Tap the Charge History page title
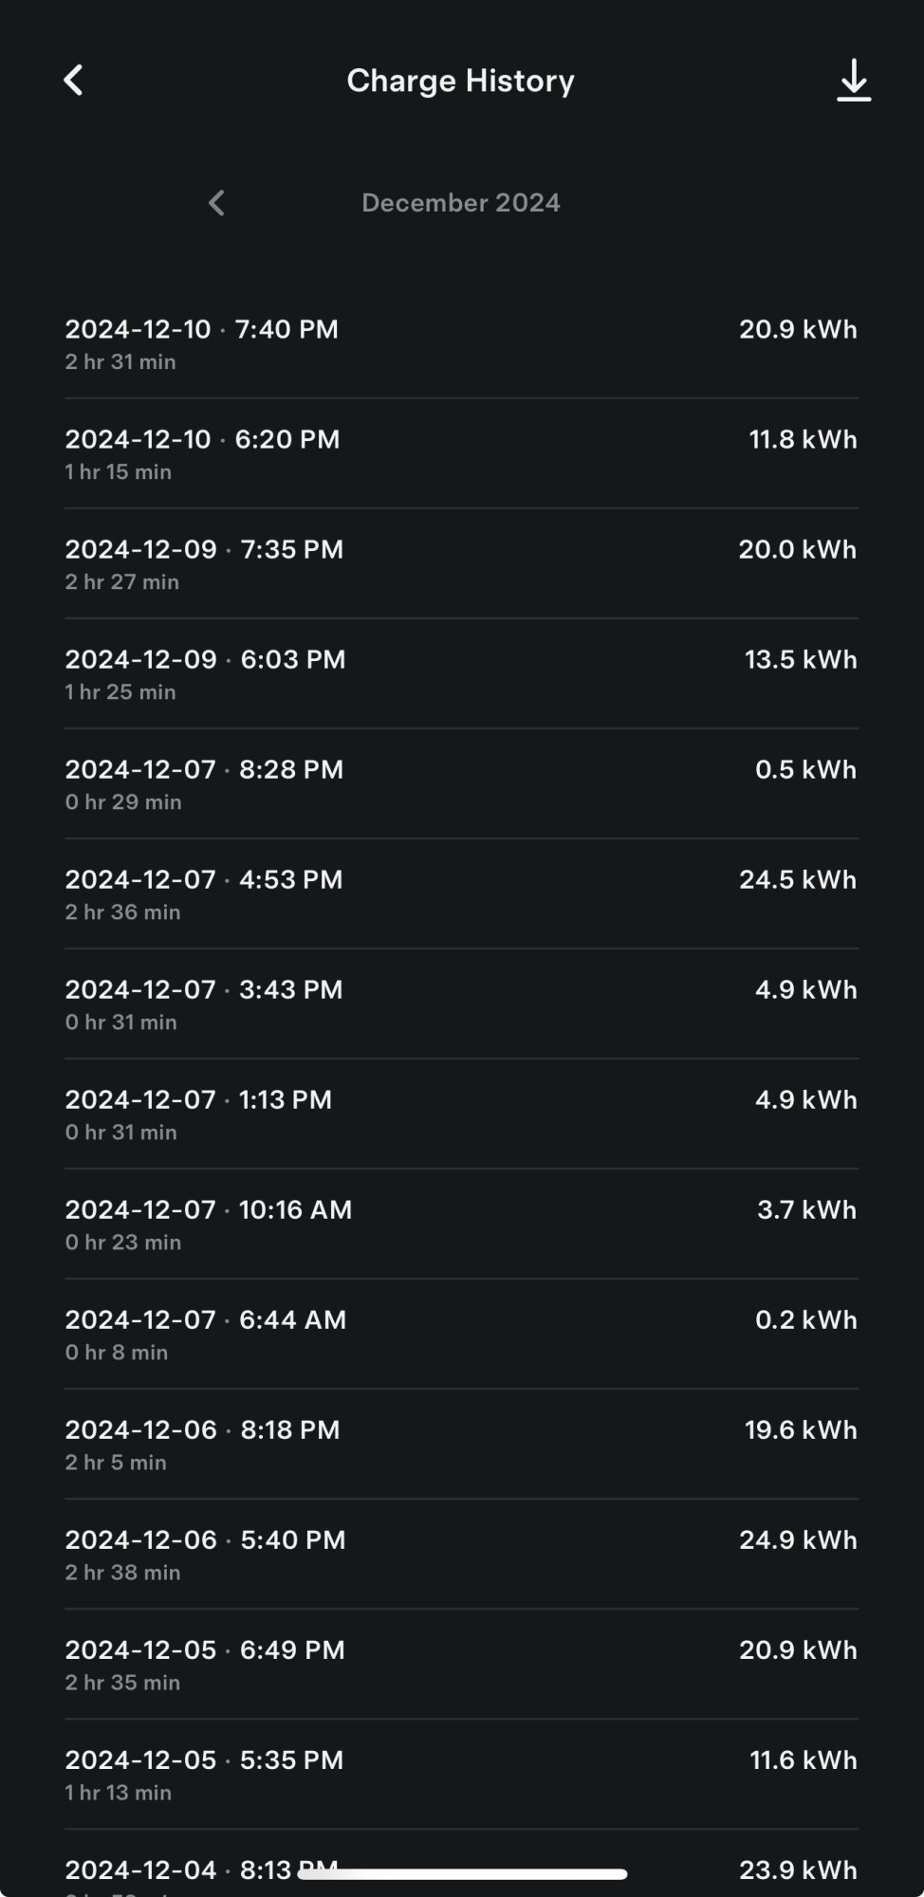924x1897 pixels. point(460,81)
